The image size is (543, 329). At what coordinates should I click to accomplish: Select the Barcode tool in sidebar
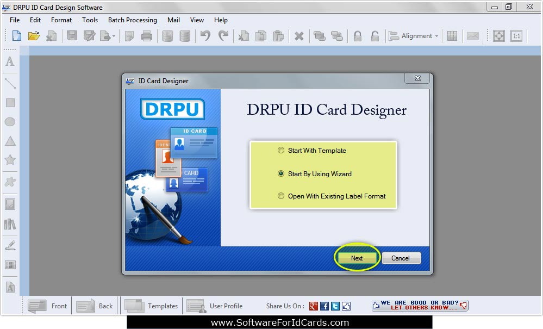(x=10, y=265)
